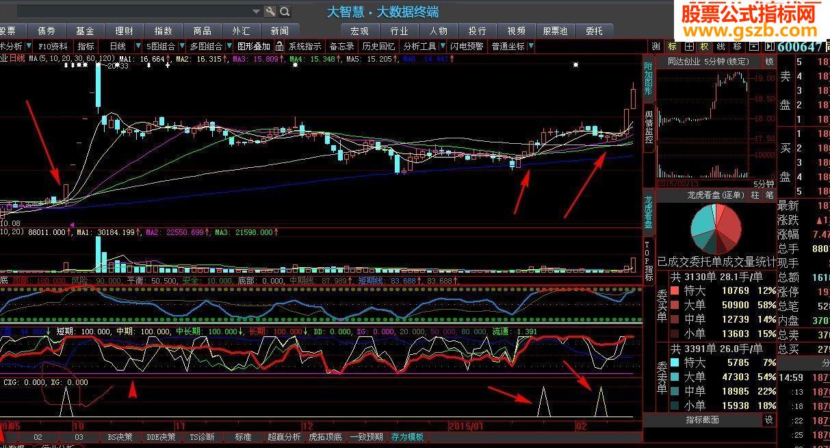Click the 设 settings button for 指标截面
Screen dimensions: 830x448
point(769,419)
